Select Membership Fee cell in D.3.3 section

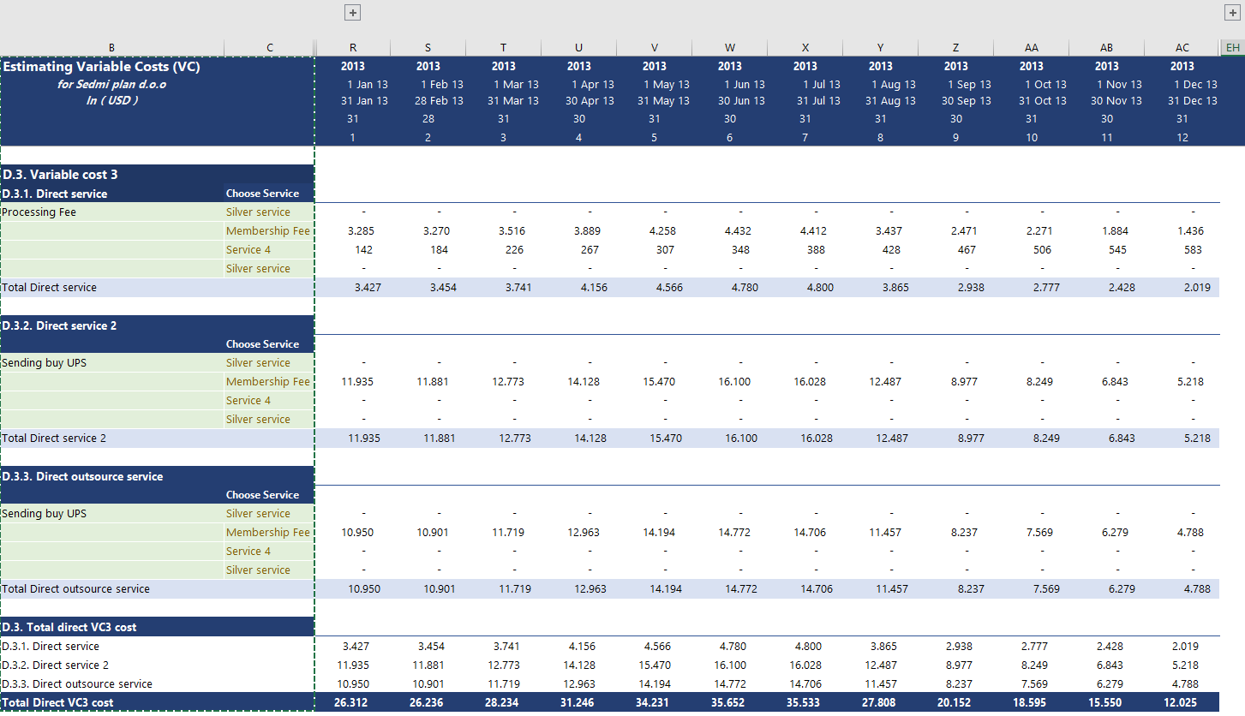[268, 533]
